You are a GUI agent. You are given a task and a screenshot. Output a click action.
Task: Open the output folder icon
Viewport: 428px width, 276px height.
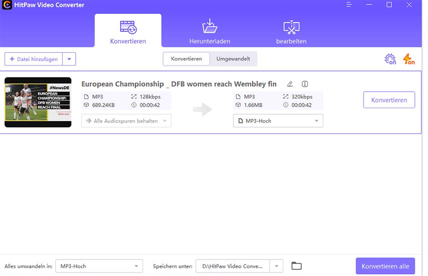(x=296, y=266)
